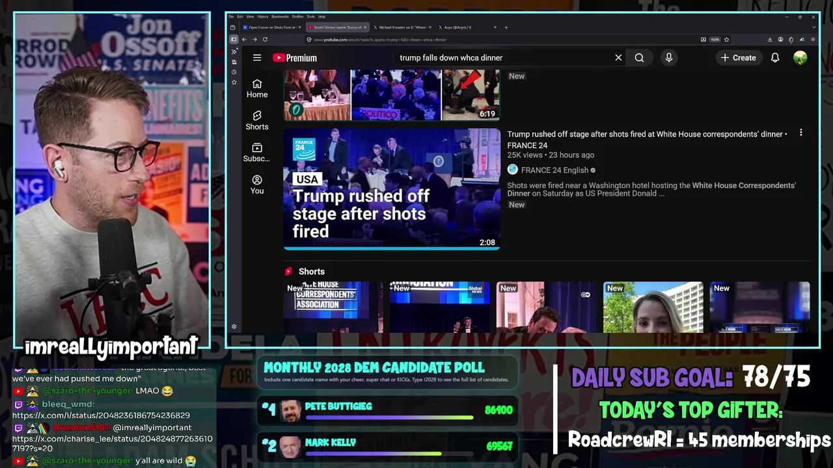Clear the YouTube search box with X
The width and height of the screenshot is (833, 468).
[x=618, y=58]
